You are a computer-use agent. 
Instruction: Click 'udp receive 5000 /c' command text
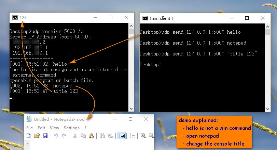(57, 31)
